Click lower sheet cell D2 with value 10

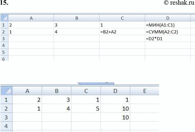click(115, 108)
